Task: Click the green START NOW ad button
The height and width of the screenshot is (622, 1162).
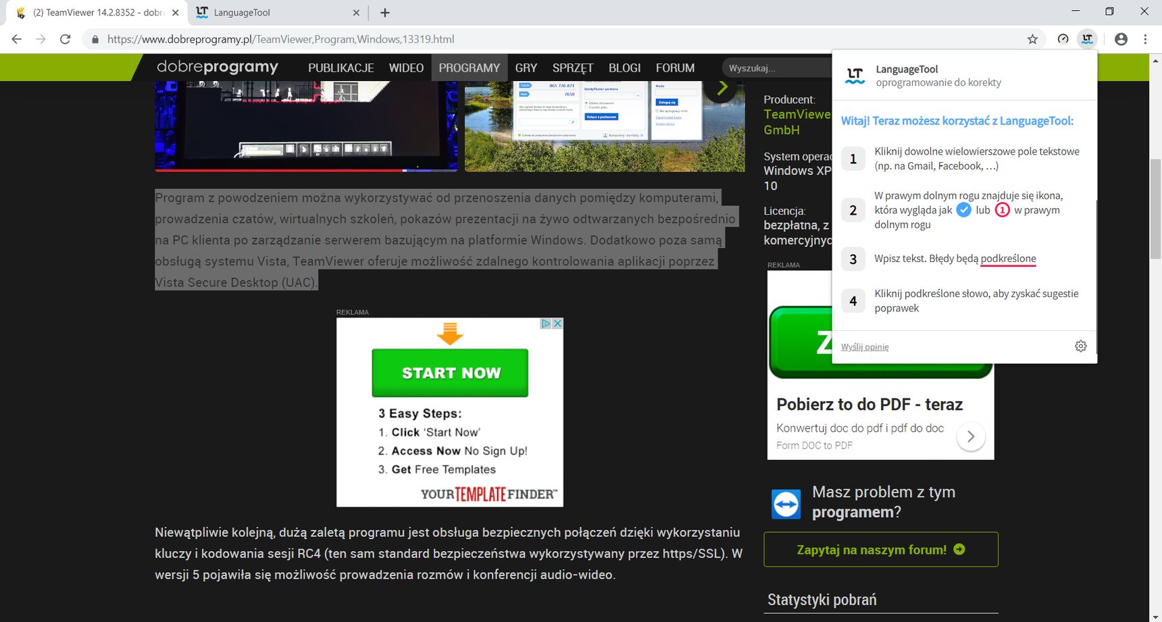Action: [450, 373]
